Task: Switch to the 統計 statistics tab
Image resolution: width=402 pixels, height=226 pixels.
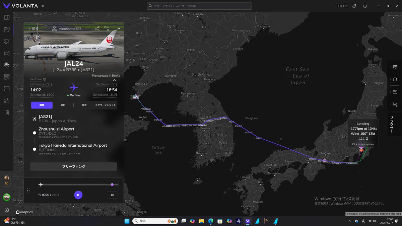Action: pos(63,105)
